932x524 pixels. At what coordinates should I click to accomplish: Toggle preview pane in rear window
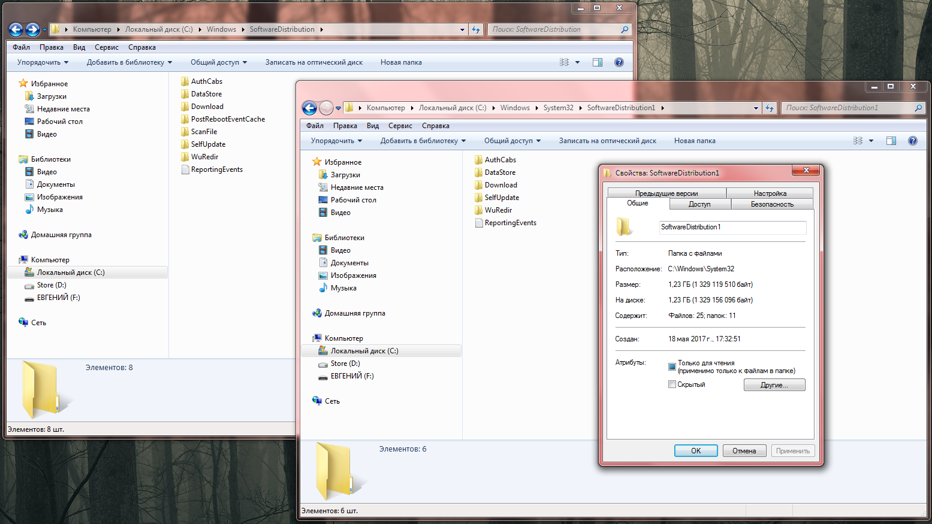tap(598, 62)
